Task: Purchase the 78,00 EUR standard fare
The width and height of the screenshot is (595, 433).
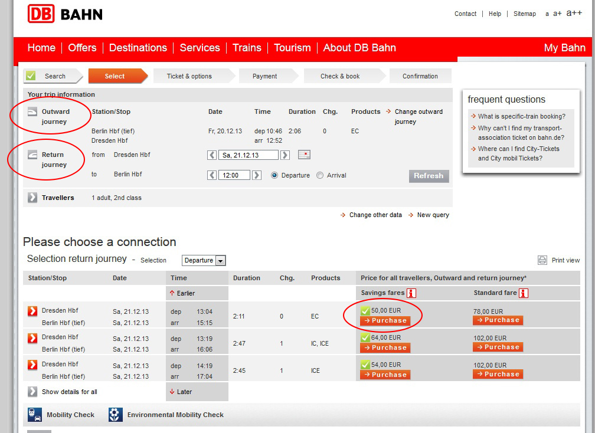Action: click(498, 320)
